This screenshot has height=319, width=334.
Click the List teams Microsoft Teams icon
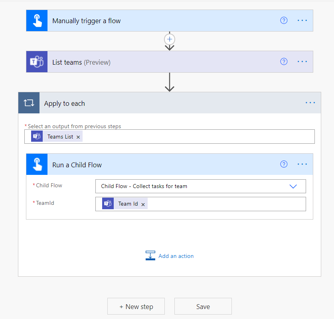pyautogui.click(x=37, y=62)
